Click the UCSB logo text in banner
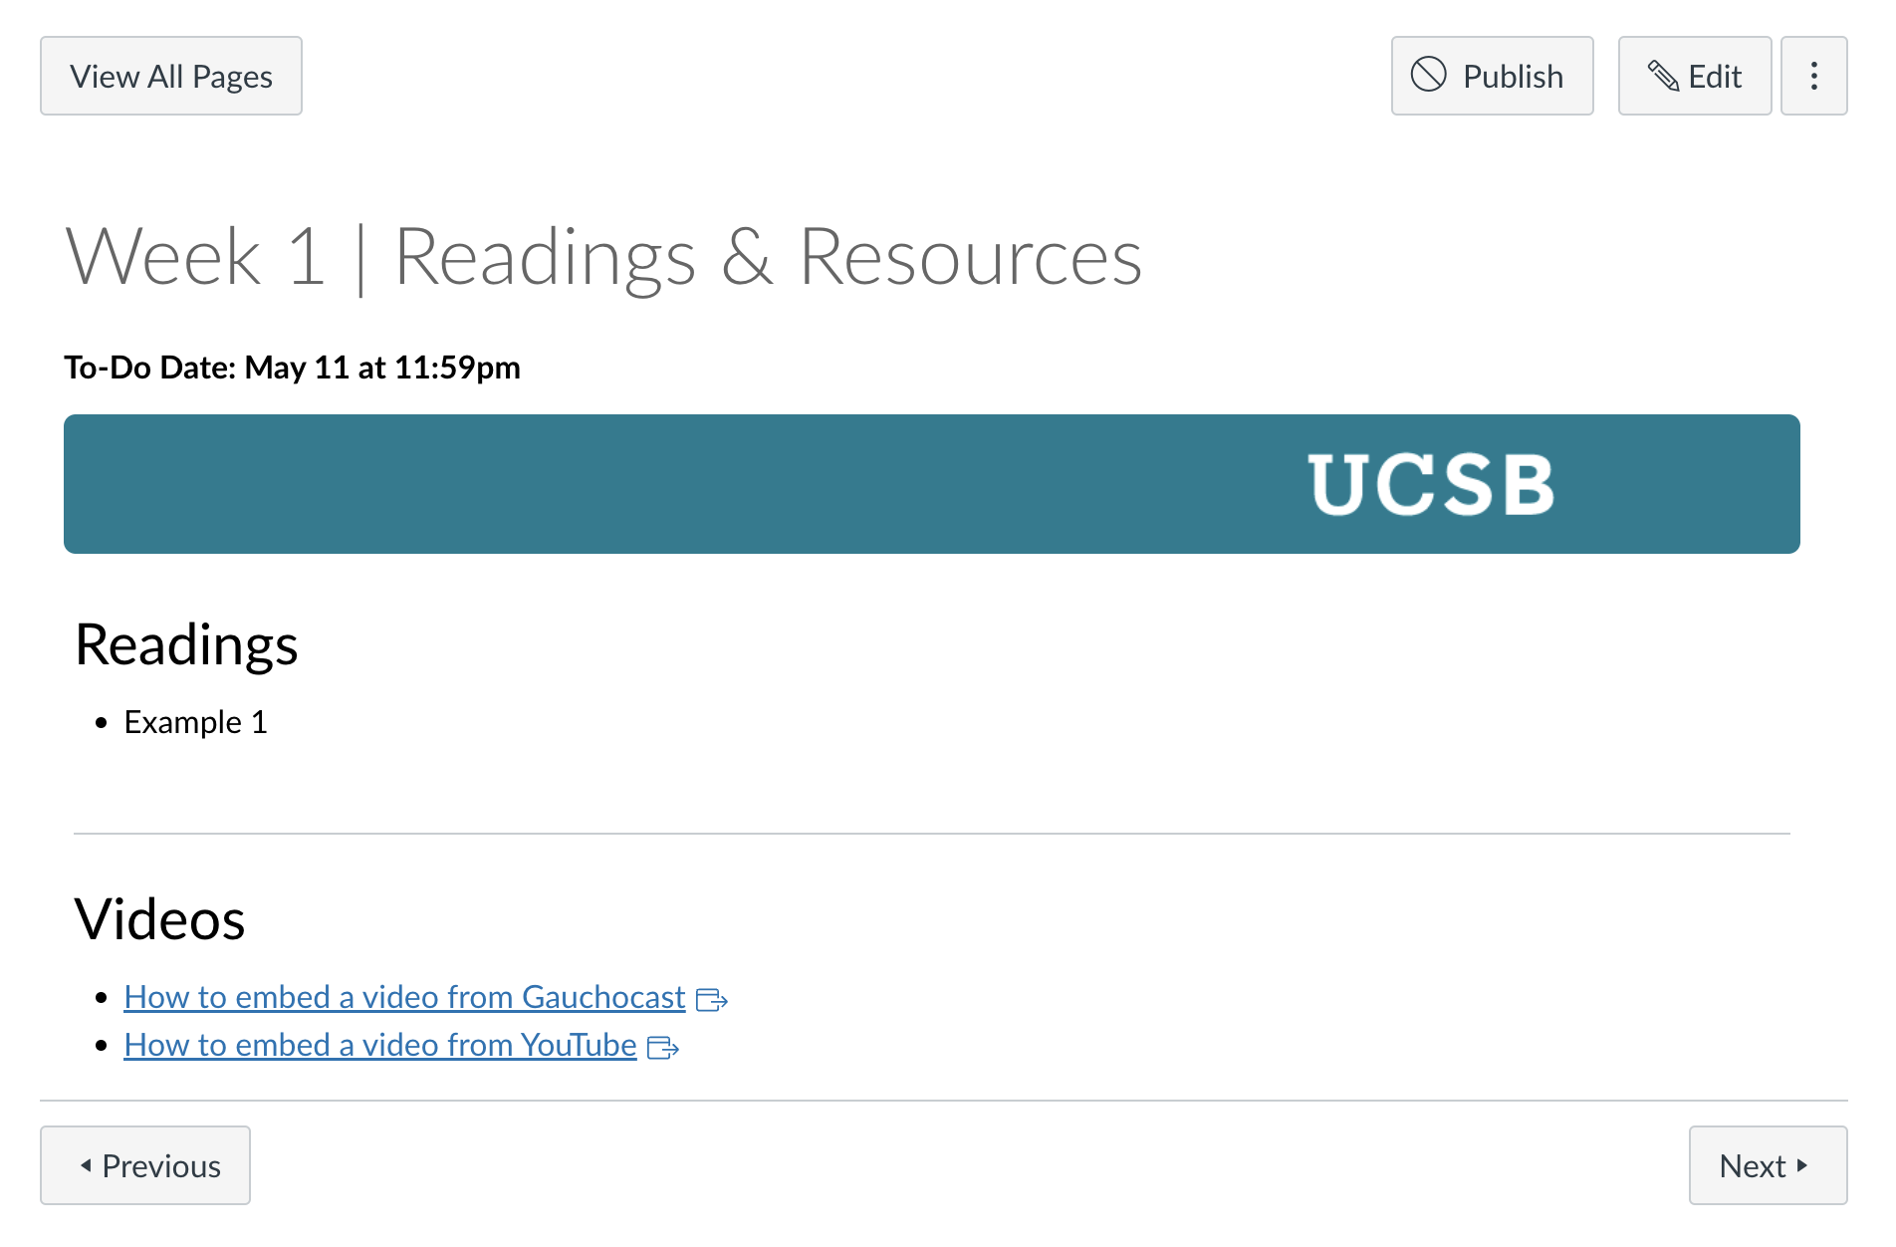1896x1247 pixels. [1430, 484]
